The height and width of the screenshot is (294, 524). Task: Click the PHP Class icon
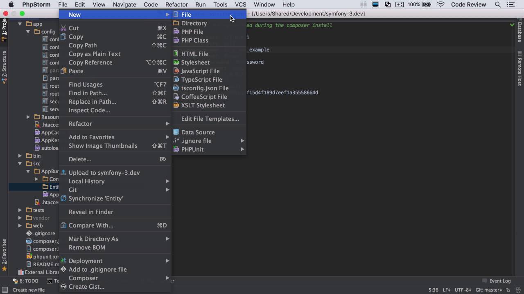pyautogui.click(x=176, y=40)
